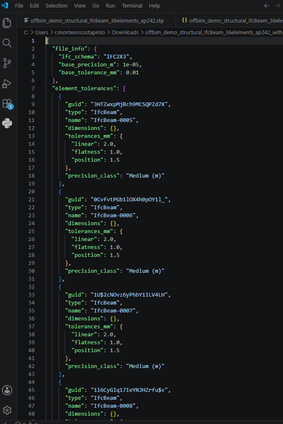This screenshot has height=424, width=283.
Task: Click the "element_tolerances" key
Action: [84, 89]
